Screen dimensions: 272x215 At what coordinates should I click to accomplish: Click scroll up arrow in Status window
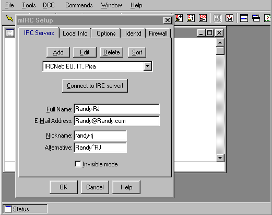(x=220, y=42)
